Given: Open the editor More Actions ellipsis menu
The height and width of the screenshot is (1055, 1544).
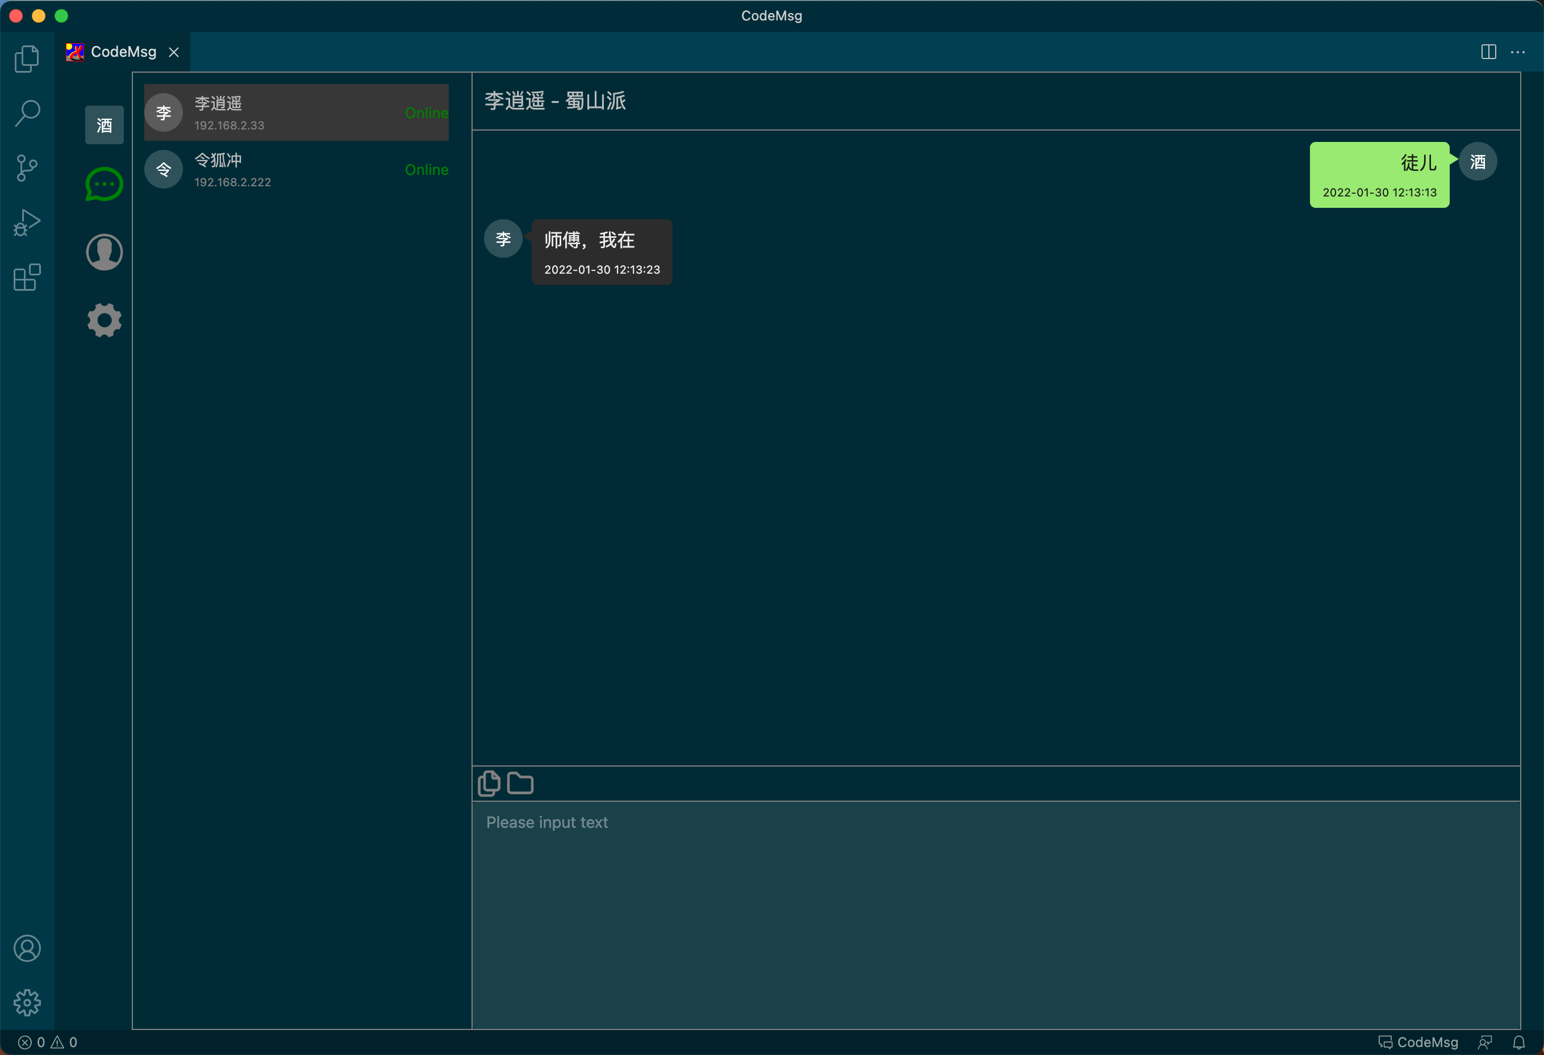Looking at the screenshot, I should click(1518, 52).
